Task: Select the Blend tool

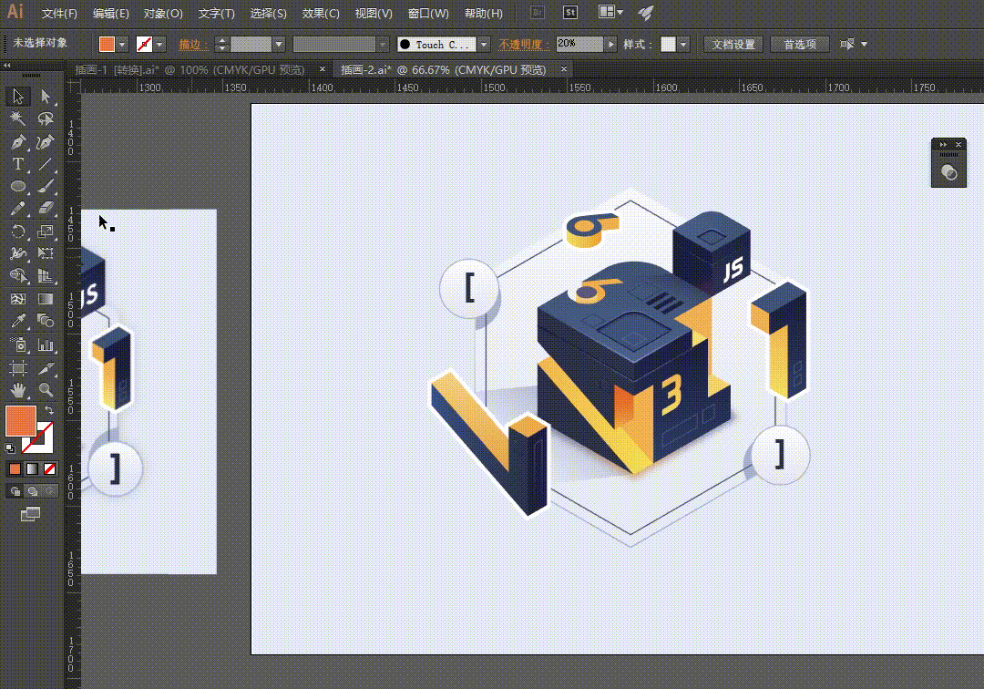Action: click(46, 322)
